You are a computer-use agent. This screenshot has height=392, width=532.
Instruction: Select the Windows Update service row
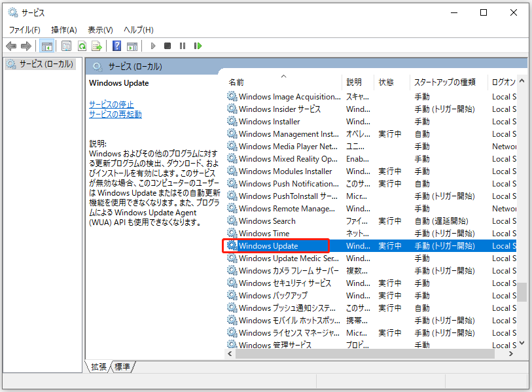coord(371,245)
